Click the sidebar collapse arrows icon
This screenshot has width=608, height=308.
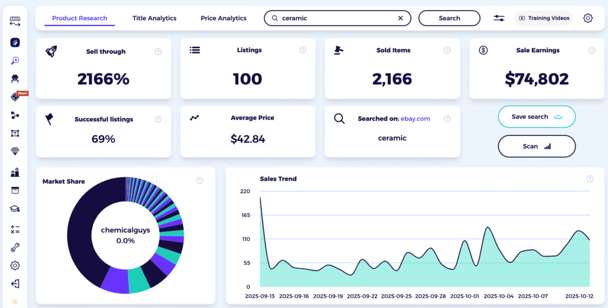(x=15, y=22)
